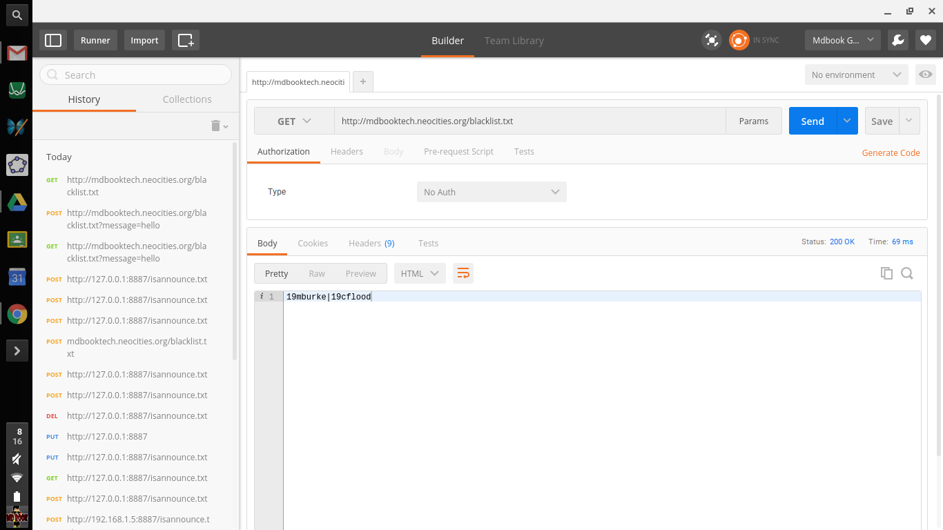
Task: Click the sidebar history scrollbar
Action: point(235,251)
